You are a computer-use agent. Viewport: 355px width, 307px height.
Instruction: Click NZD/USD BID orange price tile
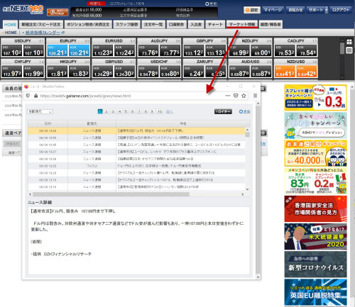285,71
